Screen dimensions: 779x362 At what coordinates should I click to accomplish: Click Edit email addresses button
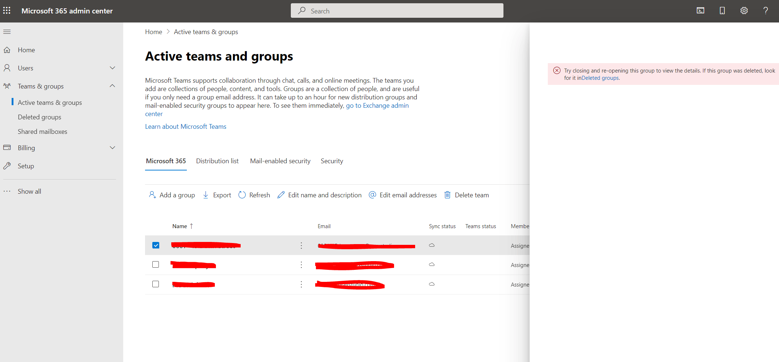[403, 195]
